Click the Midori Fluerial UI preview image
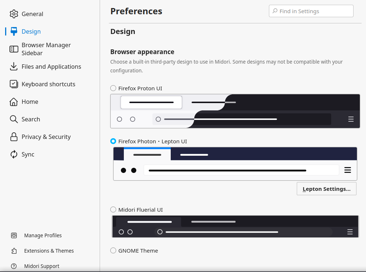366x272 pixels. 235,227
